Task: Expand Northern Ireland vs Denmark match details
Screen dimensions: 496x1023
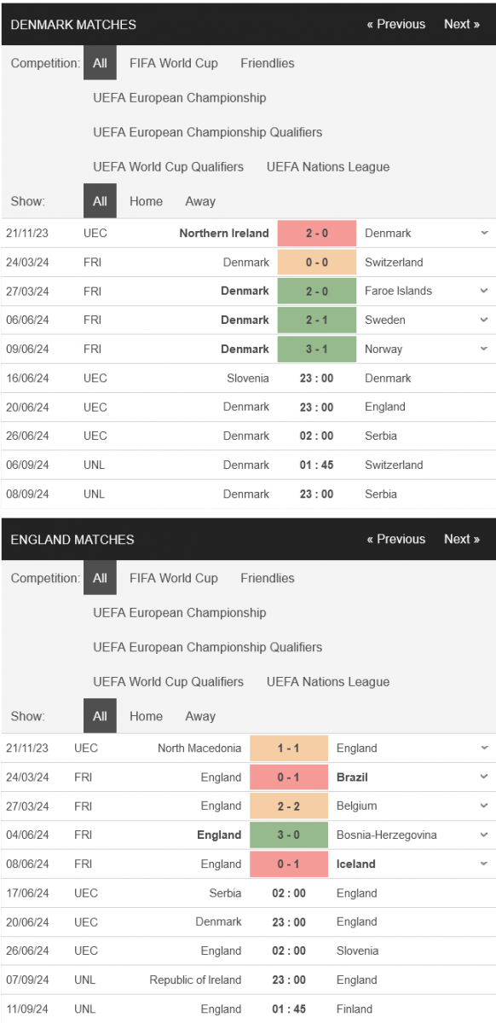Action: coord(484,233)
